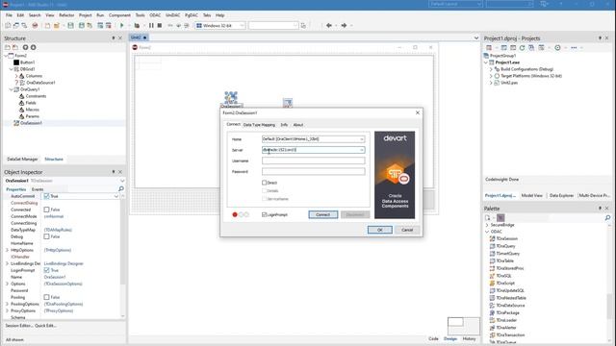
Task: Pin the Structure panel with the pushpin
Action: 114,38
